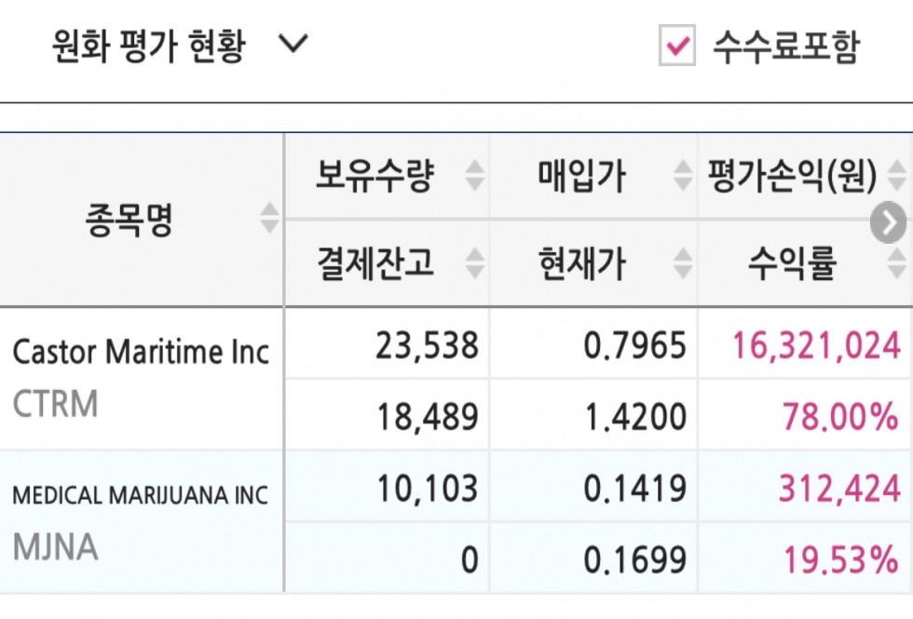Select the MEDICAL MARIJUANA INC stock name
Screen dimensions: 913x619
141,495
